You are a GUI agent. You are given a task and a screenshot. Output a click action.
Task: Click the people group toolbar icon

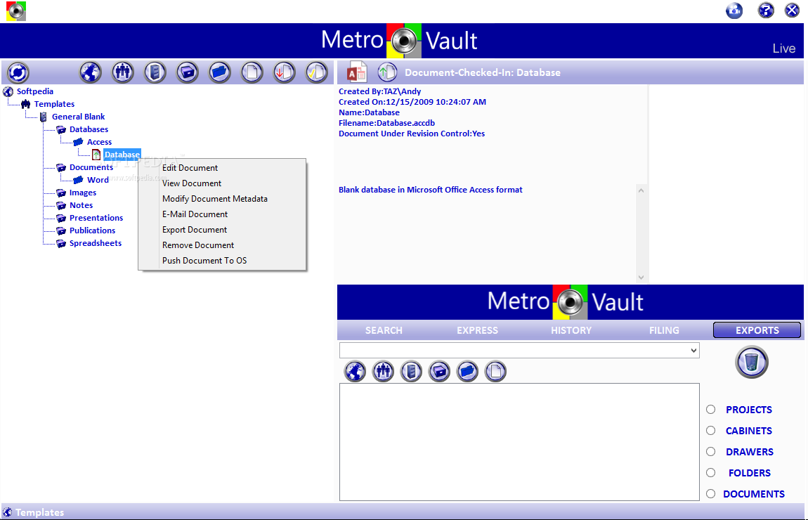[x=123, y=72]
